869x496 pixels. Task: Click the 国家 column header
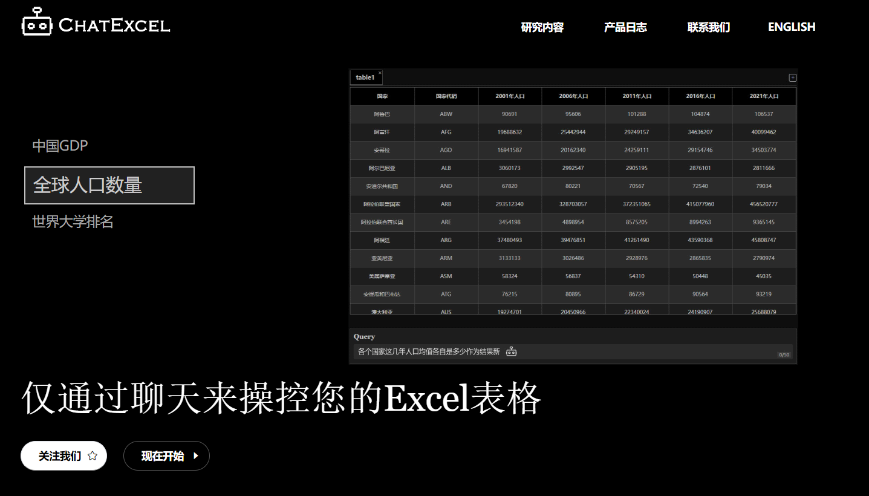(x=382, y=96)
